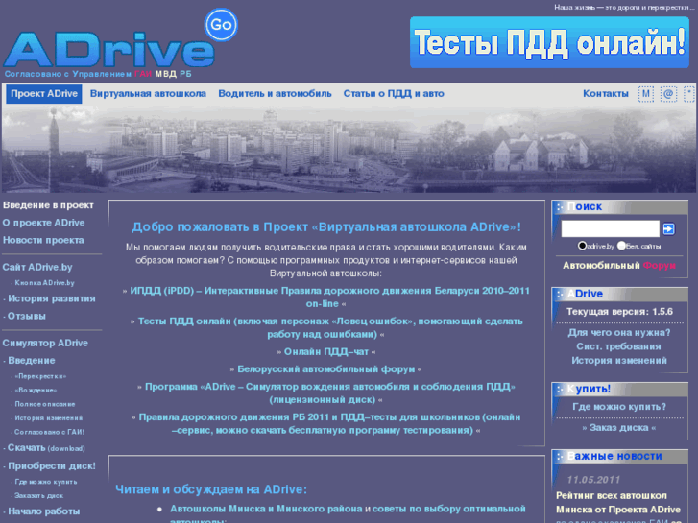Screen dimensions: 698x523
Task: Open Новости проекта sidebar link
Action: [x=43, y=240]
